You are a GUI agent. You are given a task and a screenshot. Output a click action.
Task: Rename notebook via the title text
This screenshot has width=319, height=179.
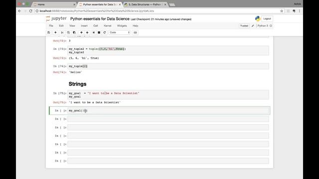click(100, 19)
